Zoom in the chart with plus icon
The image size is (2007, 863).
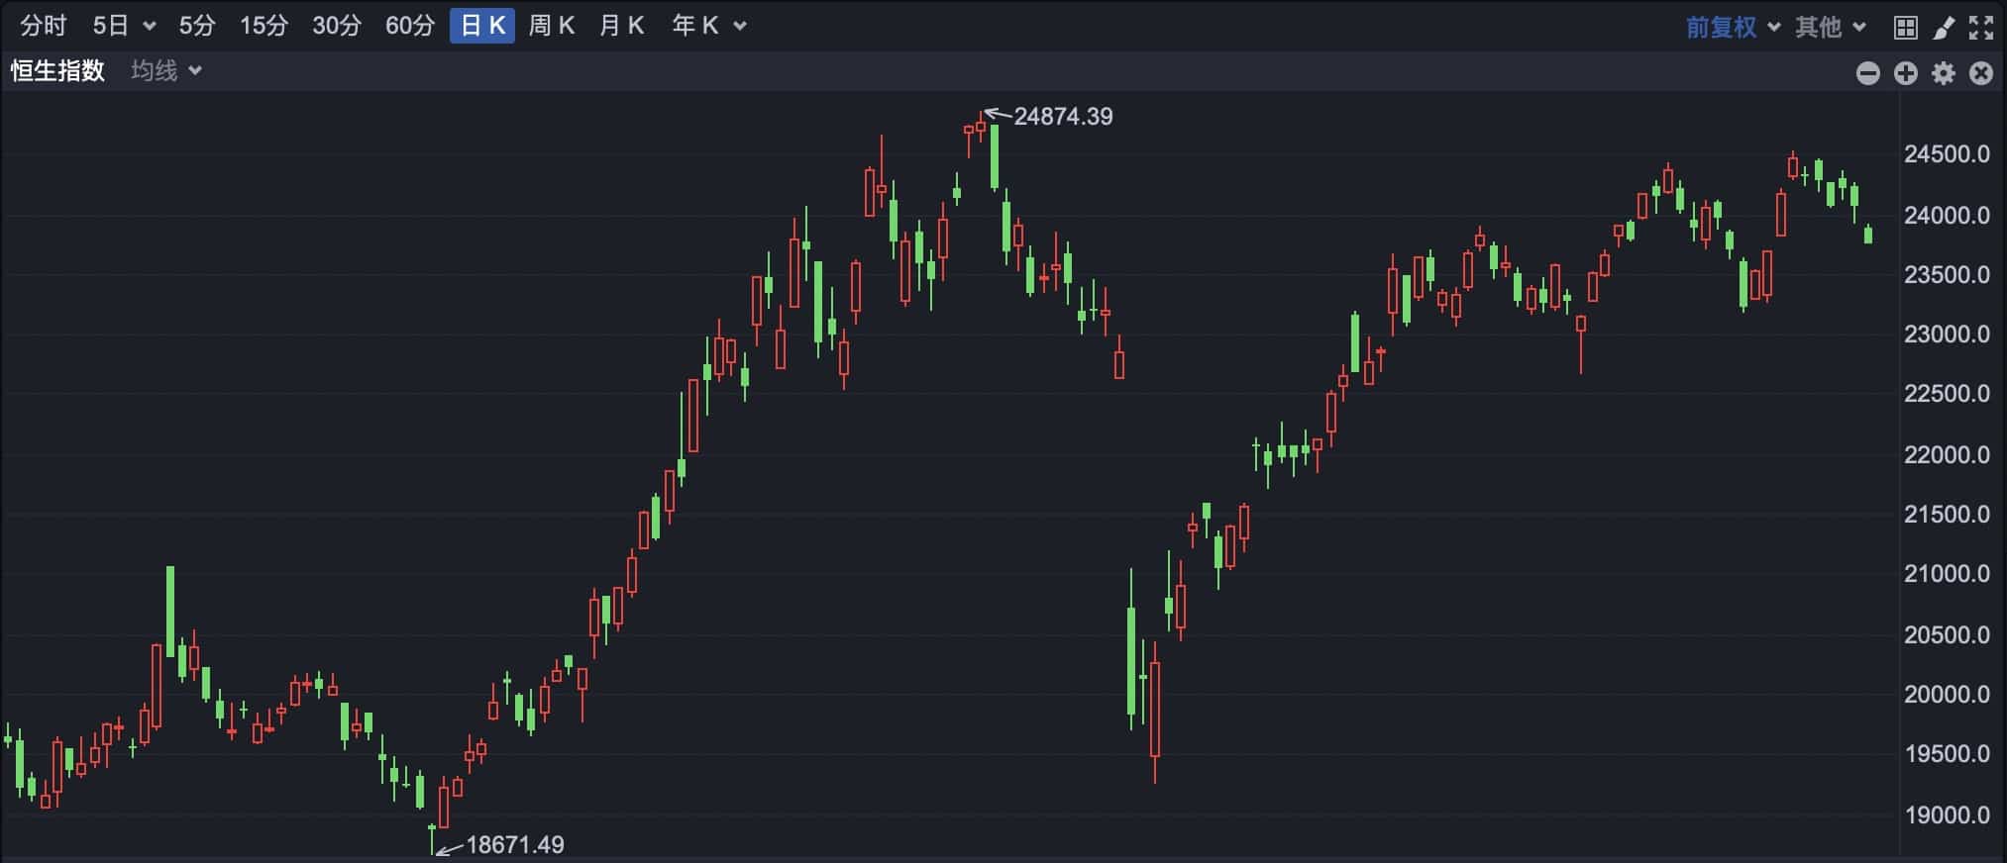point(1906,73)
